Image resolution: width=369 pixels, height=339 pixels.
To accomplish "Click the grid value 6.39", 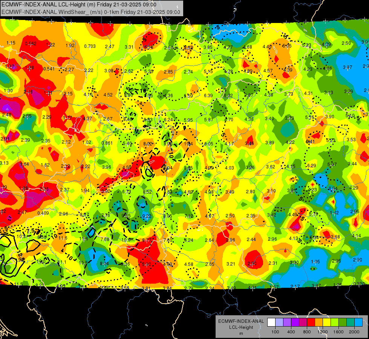I will click(x=208, y=96).
